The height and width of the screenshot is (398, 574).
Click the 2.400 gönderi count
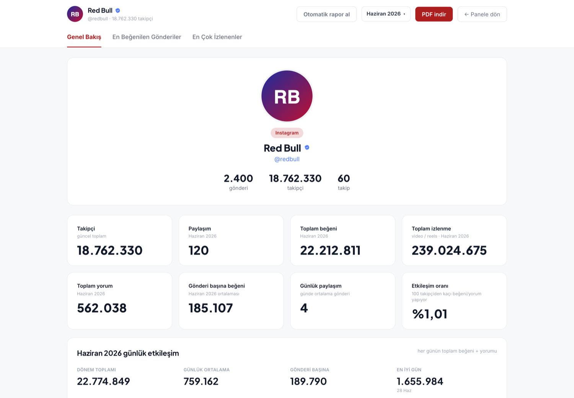[238, 182]
